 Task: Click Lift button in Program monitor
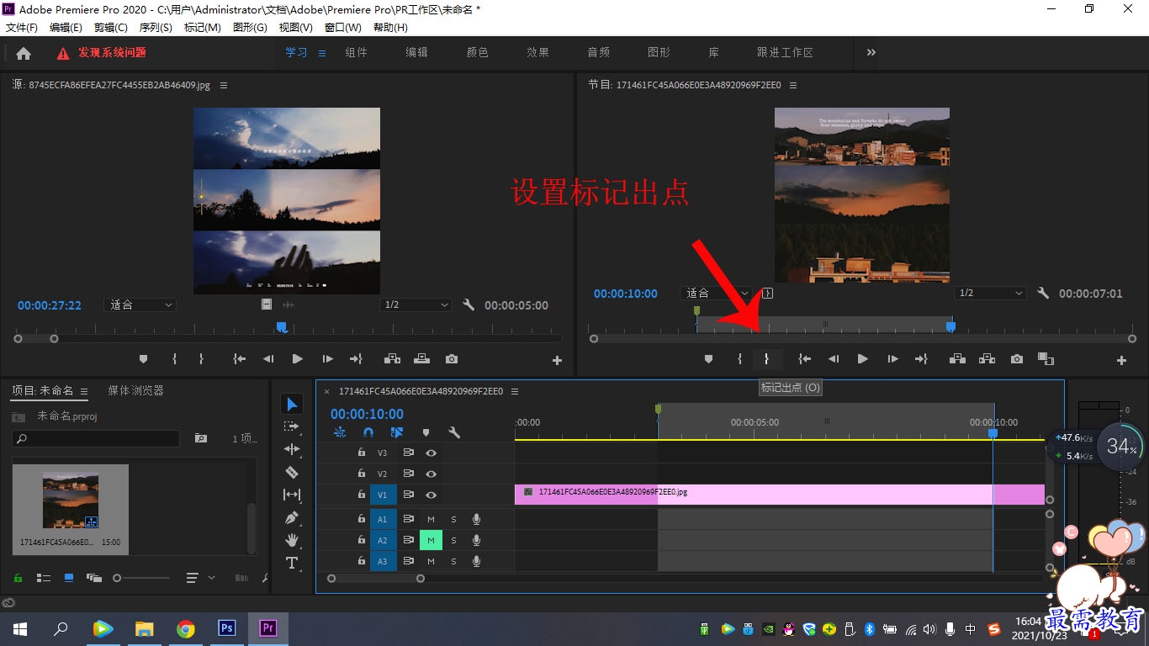click(x=957, y=359)
